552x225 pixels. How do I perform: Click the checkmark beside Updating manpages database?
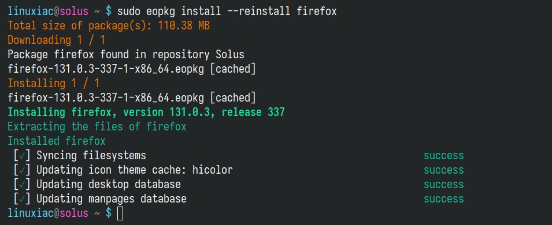pos(22,198)
